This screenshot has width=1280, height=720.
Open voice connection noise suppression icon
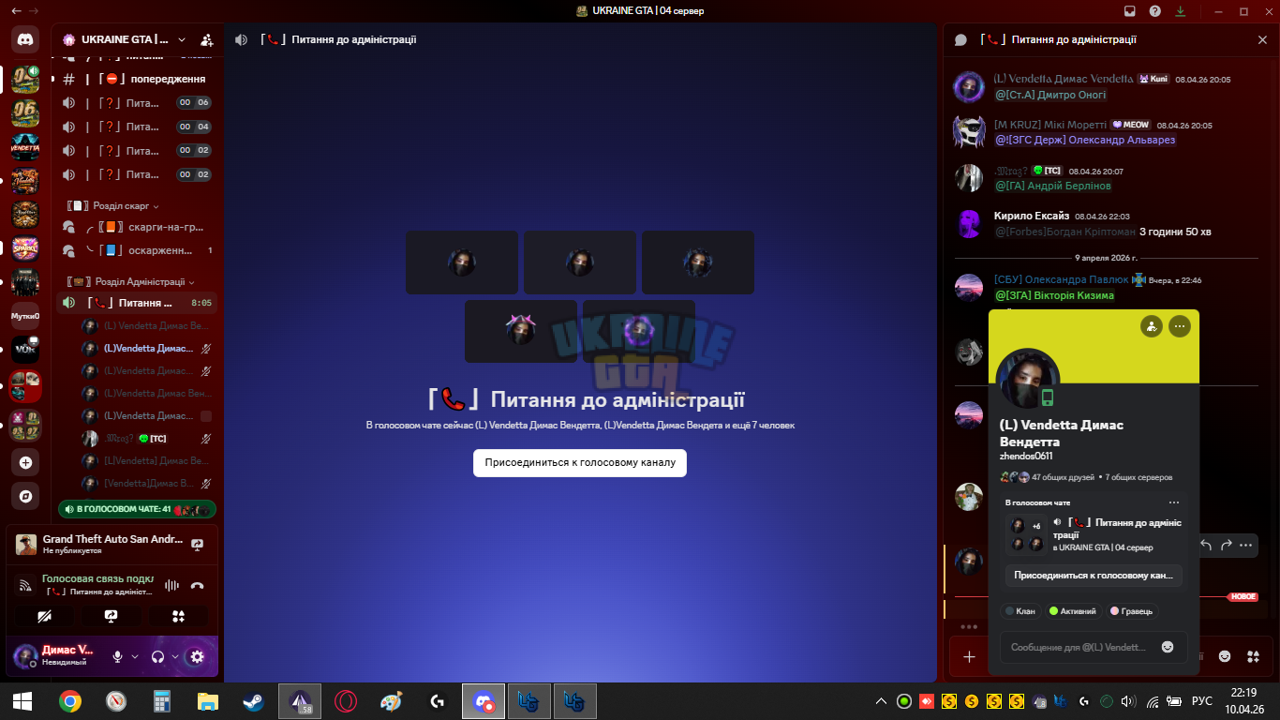click(171, 586)
